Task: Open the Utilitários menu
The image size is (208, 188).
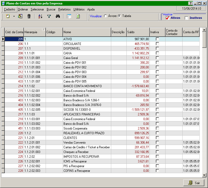Action: (x=79, y=9)
